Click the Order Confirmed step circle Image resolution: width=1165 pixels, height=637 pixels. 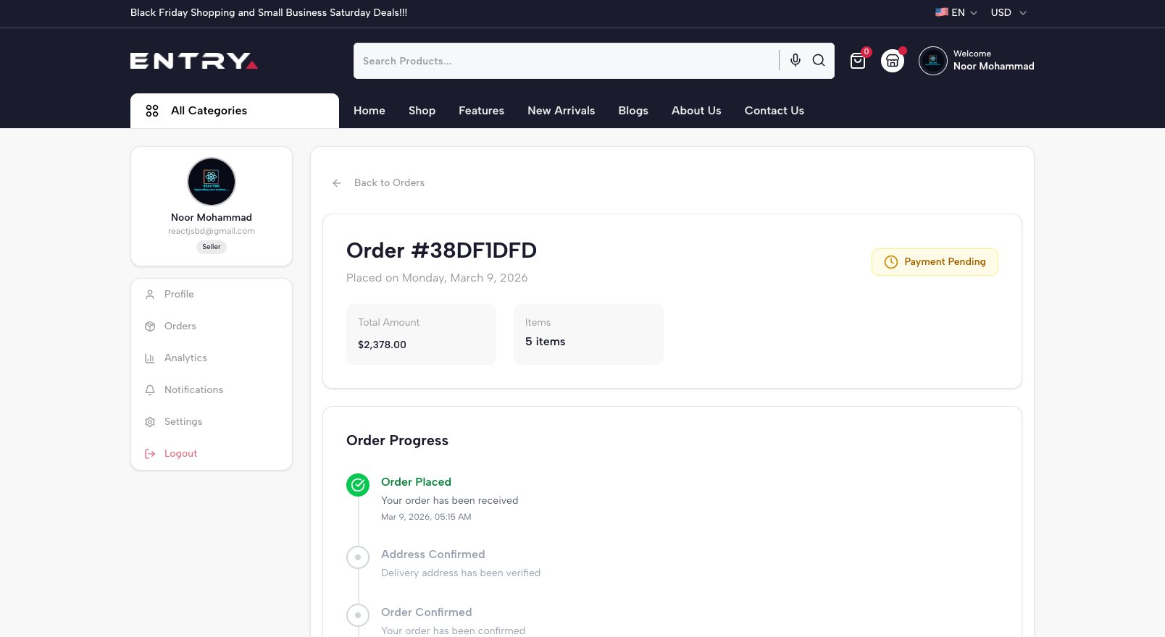pos(358,615)
